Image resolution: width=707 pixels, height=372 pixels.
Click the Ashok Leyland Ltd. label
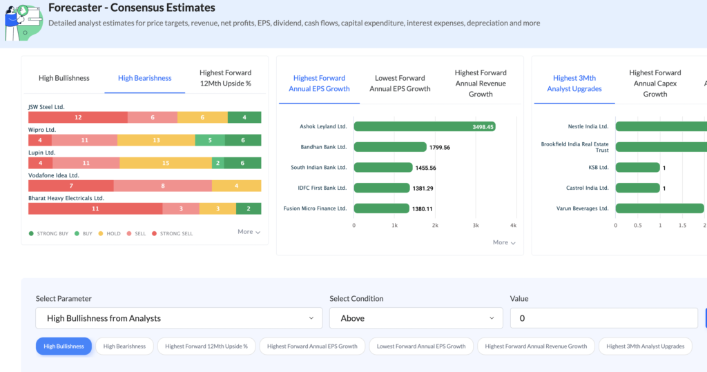tap(323, 127)
